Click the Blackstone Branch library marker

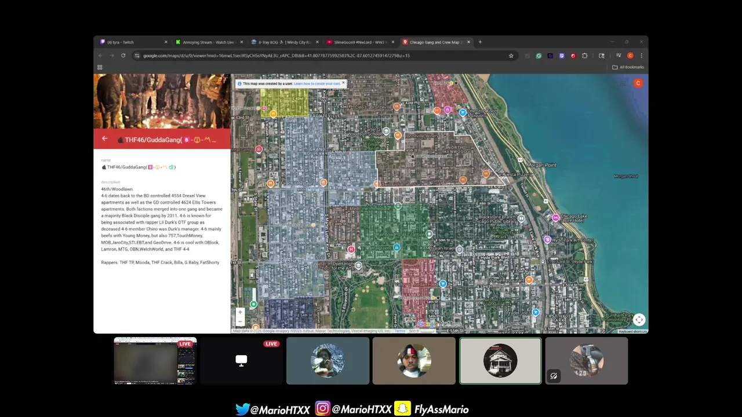click(521, 219)
